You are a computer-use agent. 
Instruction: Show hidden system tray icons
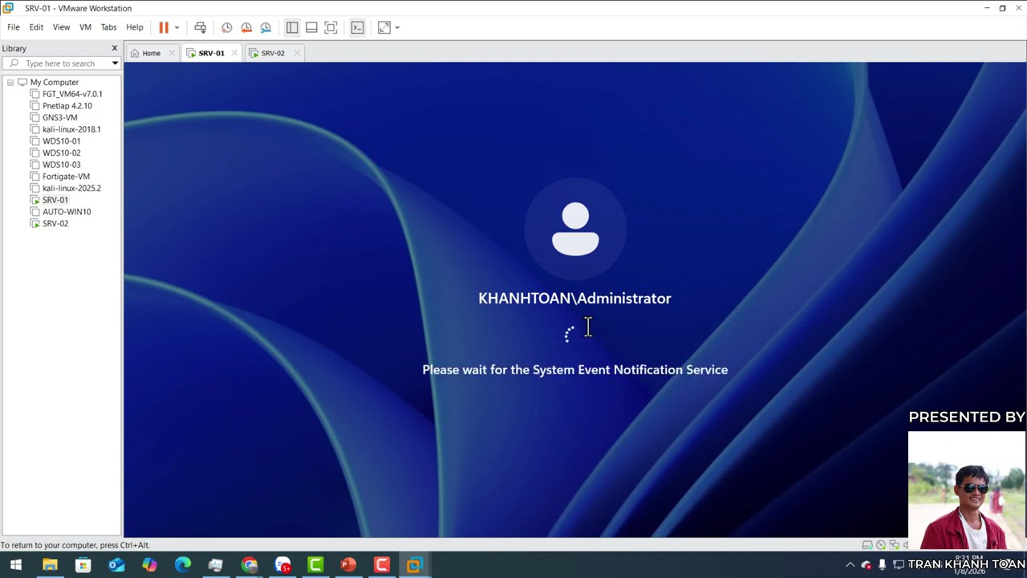pyautogui.click(x=850, y=565)
